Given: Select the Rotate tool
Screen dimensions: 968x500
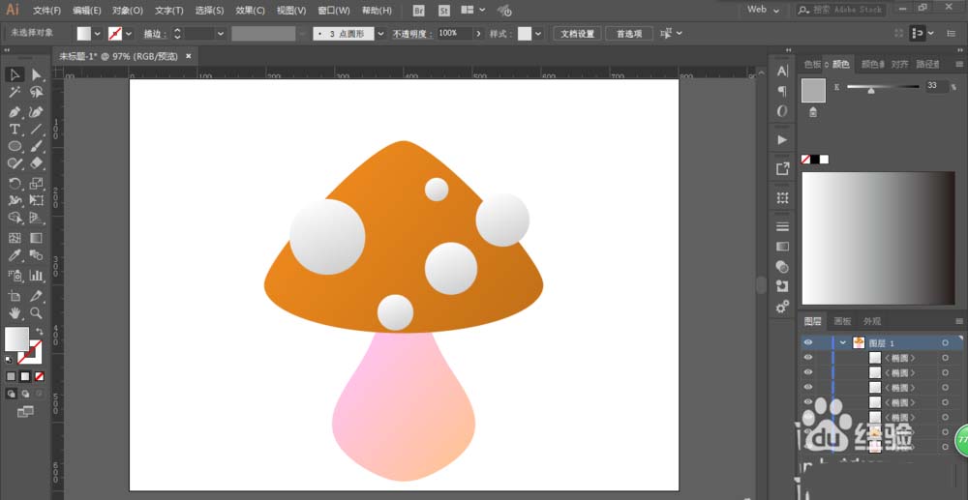Looking at the screenshot, I should coord(15,183).
